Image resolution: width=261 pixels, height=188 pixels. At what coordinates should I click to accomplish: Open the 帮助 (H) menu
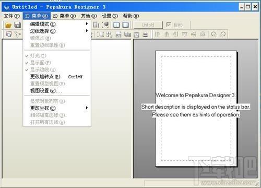coord(131,16)
